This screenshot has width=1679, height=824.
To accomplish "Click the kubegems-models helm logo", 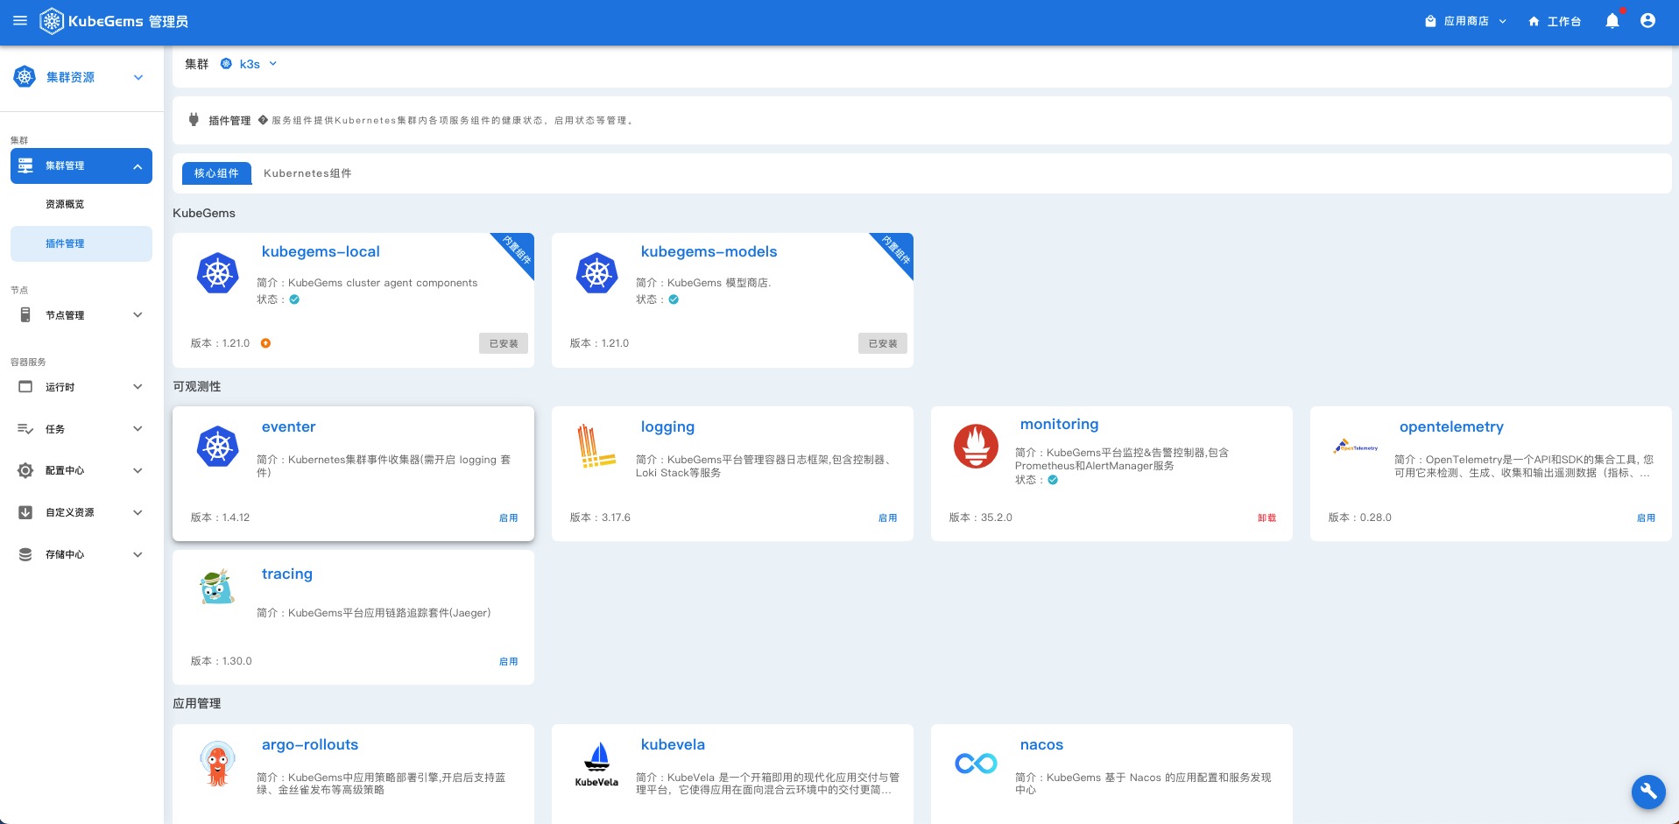I will (596, 273).
